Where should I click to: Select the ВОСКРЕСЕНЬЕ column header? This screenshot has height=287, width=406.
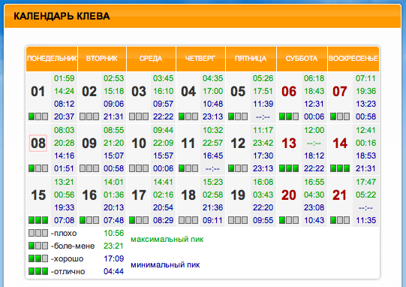click(x=353, y=59)
